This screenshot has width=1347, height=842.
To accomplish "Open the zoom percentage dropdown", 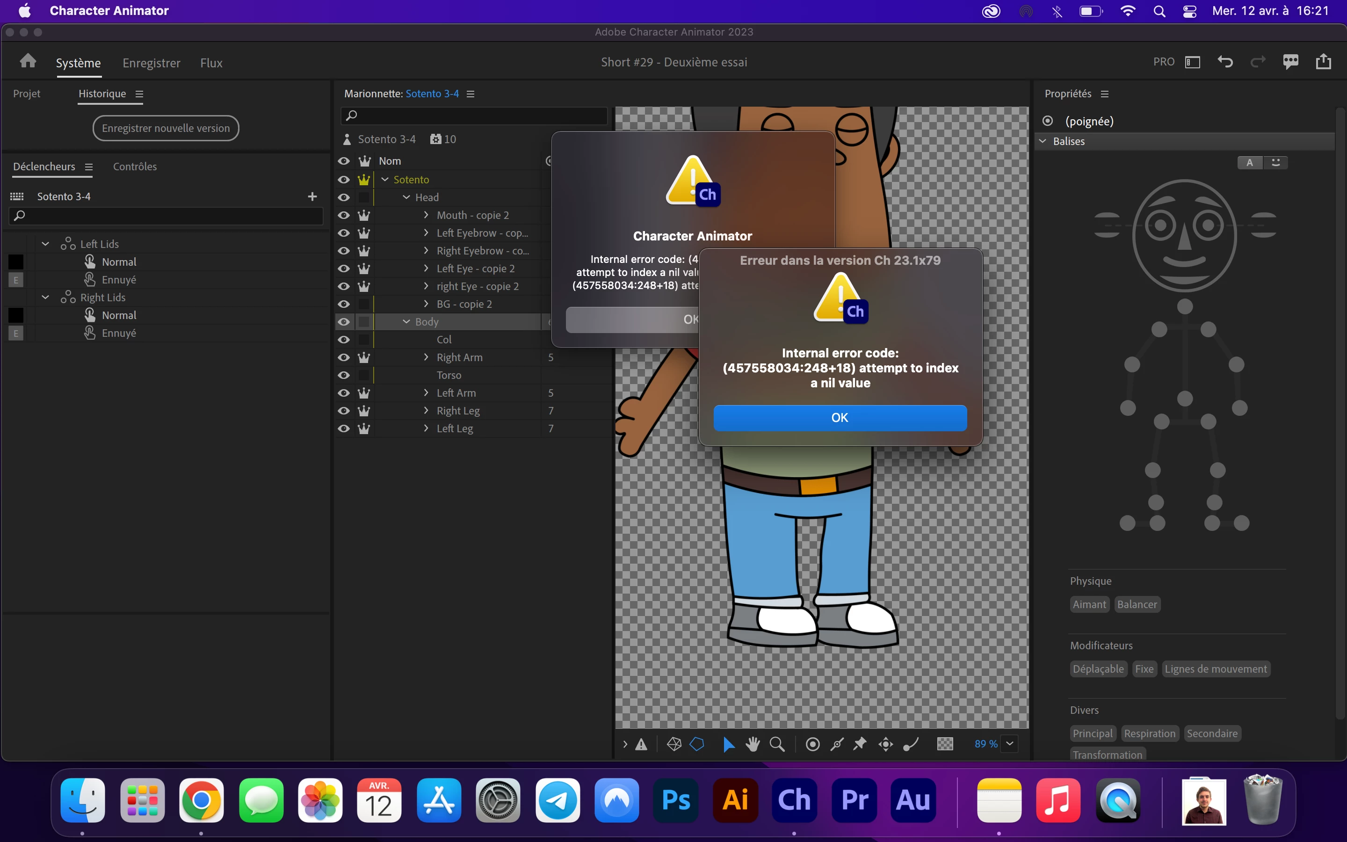I will 1009,744.
